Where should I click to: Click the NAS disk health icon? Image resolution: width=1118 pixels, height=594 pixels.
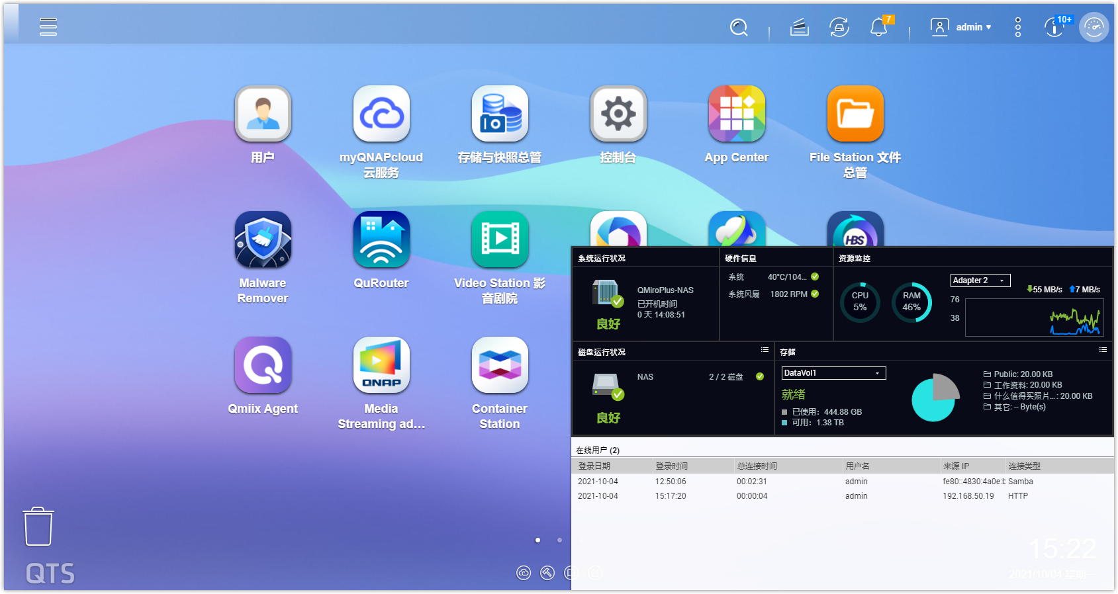click(608, 387)
